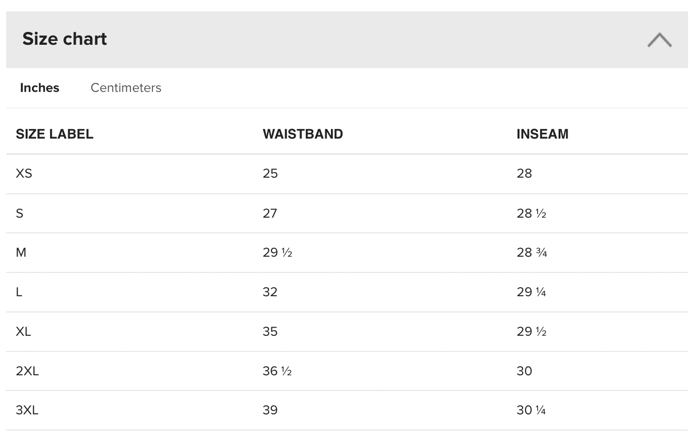699x441 pixels.
Task: Click inseam value 30 ¼ for 3XL
Action: pyautogui.click(x=531, y=411)
